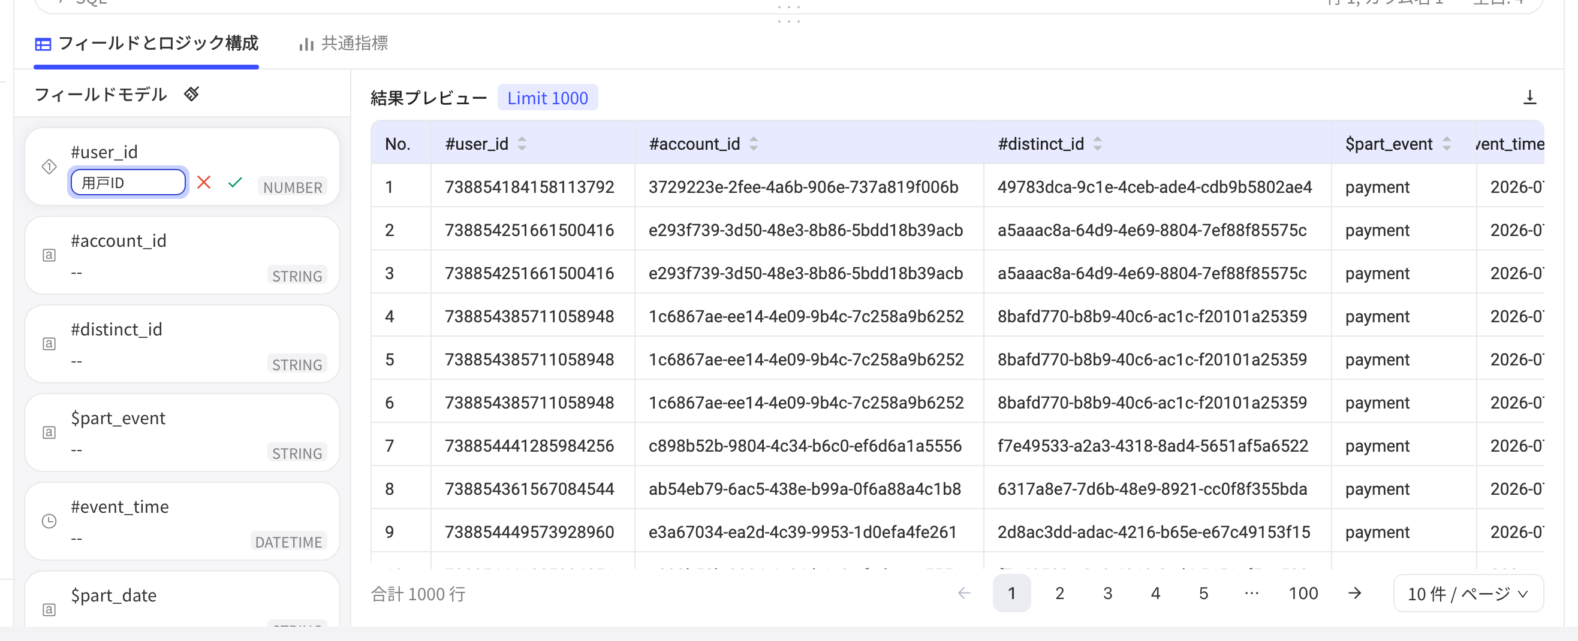Go to page 2
The width and height of the screenshot is (1578, 641).
point(1060,592)
